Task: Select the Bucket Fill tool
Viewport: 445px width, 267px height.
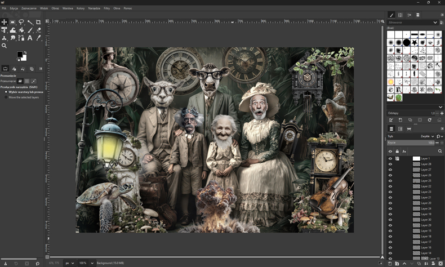Action: 21,30
